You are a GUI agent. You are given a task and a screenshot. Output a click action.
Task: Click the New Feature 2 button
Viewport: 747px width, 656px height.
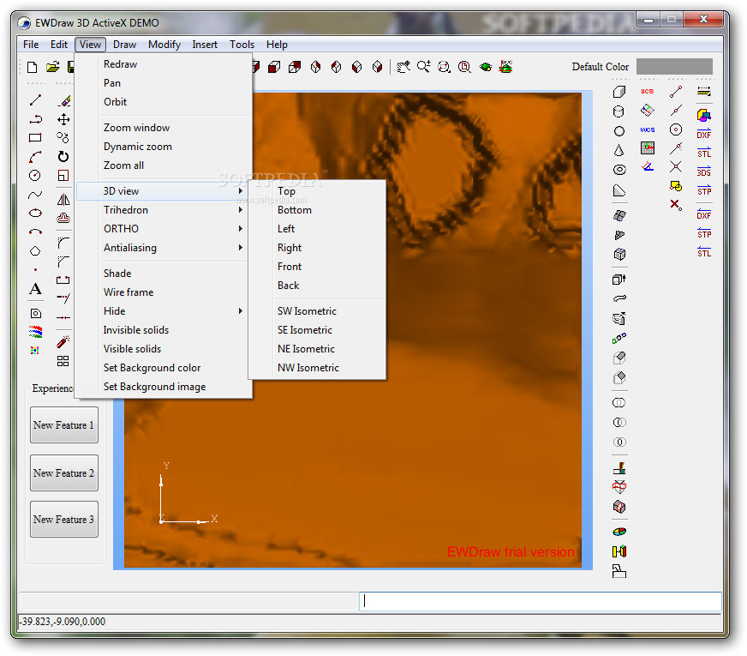(x=64, y=473)
